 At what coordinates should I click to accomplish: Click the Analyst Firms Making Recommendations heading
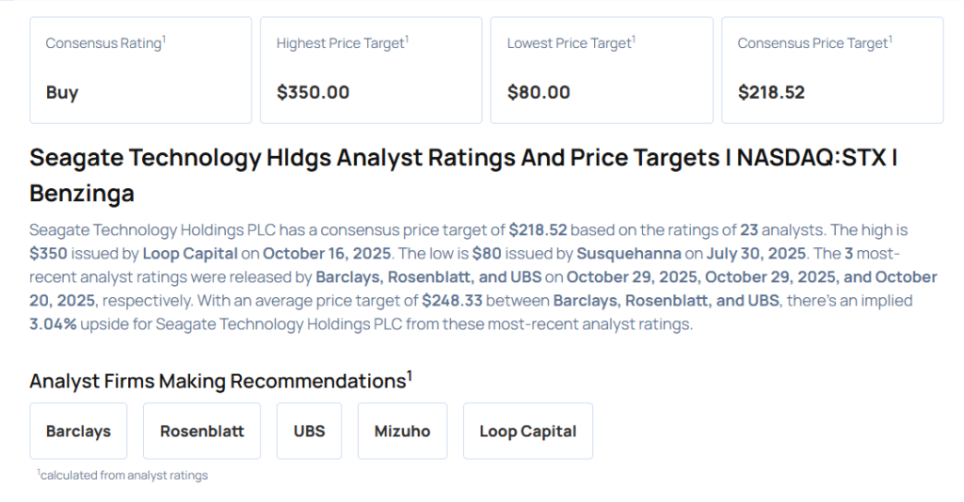pyautogui.click(x=217, y=381)
